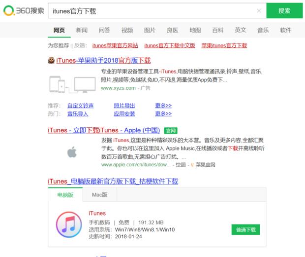Screen dimensions: 305x257
Task: Click the Win7/Win8/Win8.1/Win10 system text
Action: coord(145,229)
